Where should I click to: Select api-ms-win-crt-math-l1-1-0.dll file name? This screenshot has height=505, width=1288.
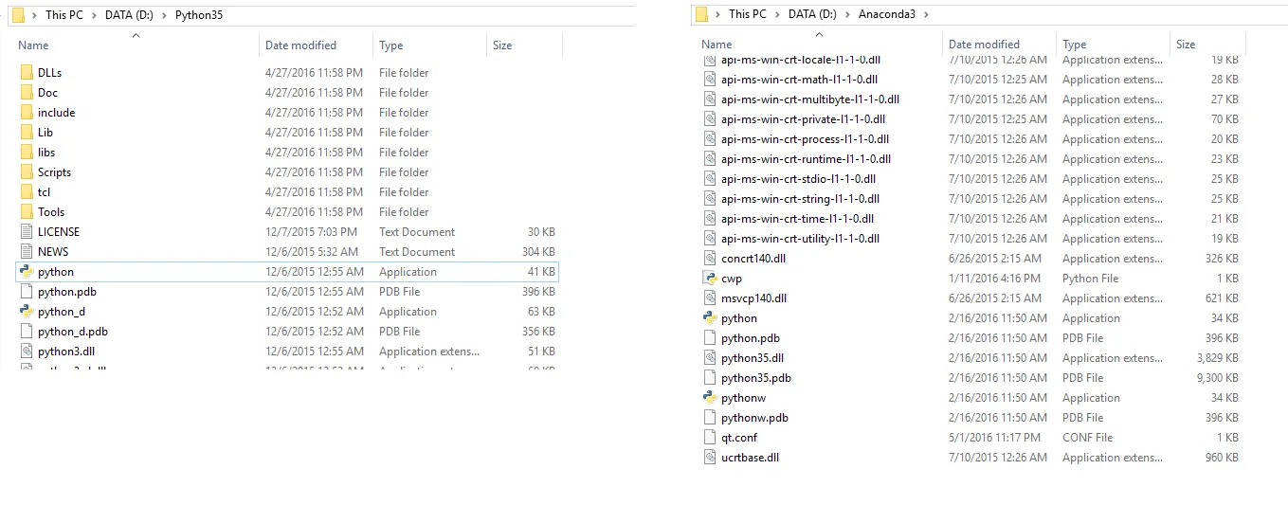coord(799,80)
